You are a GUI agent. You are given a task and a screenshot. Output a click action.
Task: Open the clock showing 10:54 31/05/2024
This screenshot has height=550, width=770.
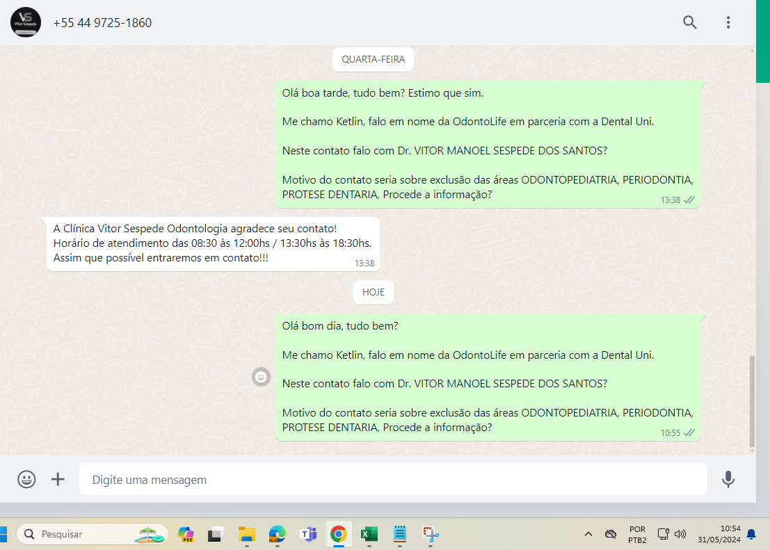click(719, 534)
